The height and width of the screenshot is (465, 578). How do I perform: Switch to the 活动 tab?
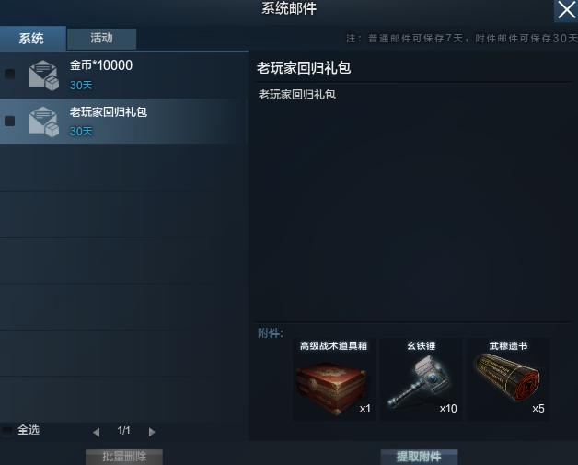(x=101, y=39)
